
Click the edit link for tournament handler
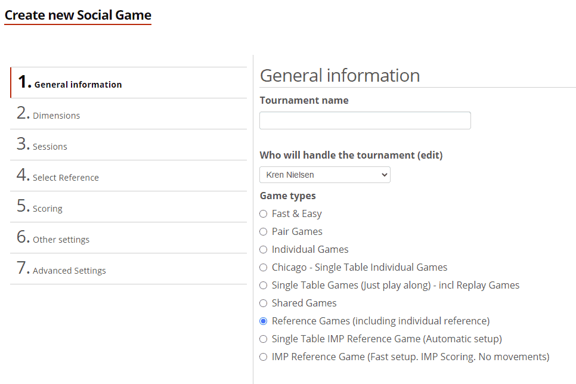(430, 155)
